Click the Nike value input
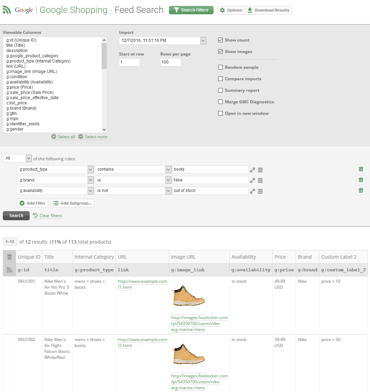This screenshot has width=370, height=392. [x=210, y=180]
